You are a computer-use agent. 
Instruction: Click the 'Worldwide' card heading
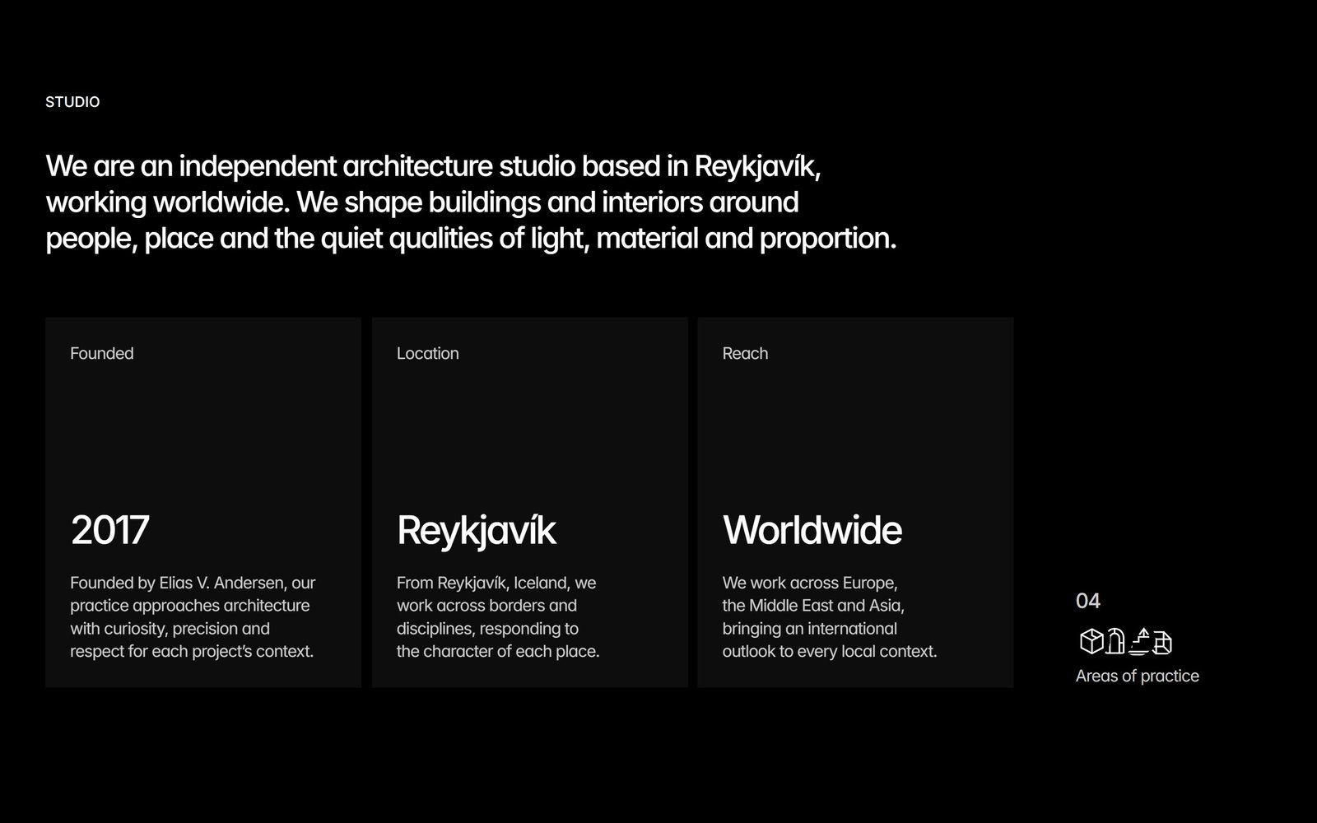pos(812,530)
